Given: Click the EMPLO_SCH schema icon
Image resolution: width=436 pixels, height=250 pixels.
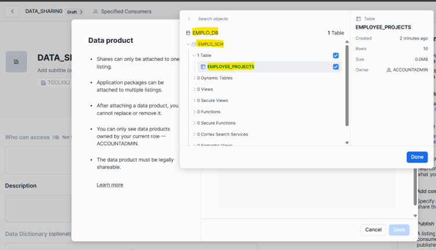Looking at the screenshot, I should coord(194,44).
